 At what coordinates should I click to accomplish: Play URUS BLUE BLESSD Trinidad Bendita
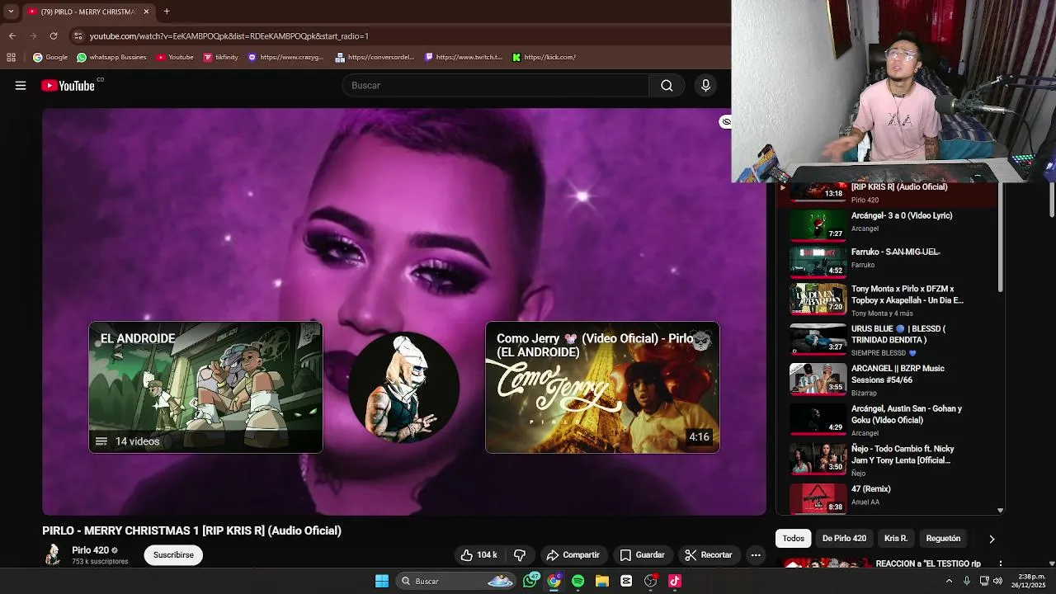tap(887, 340)
